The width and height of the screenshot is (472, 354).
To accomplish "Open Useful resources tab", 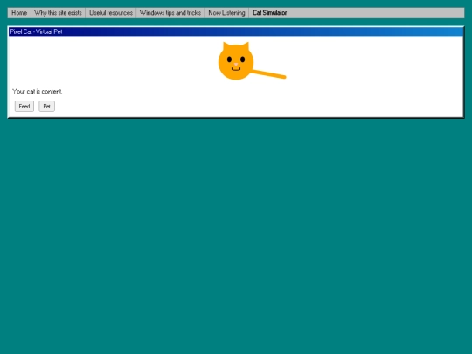I will point(111,13).
